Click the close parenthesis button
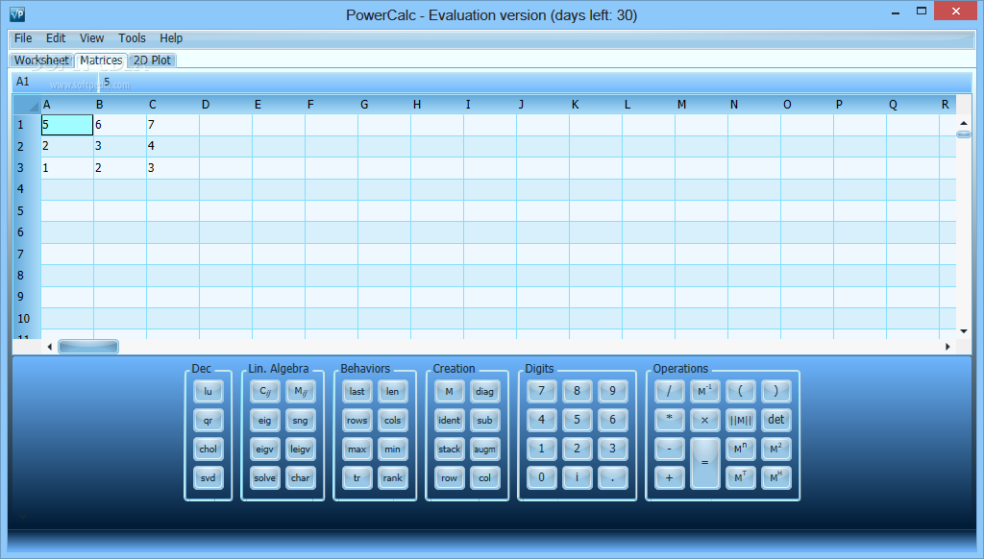This screenshot has height=559, width=984. tap(776, 392)
